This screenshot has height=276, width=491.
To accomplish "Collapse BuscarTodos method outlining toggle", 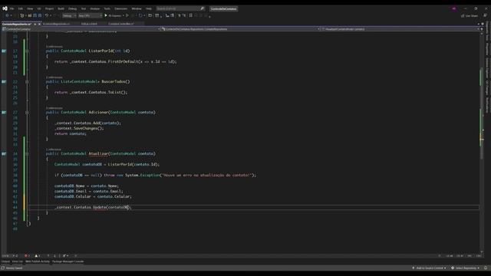I will tap(28, 82).
